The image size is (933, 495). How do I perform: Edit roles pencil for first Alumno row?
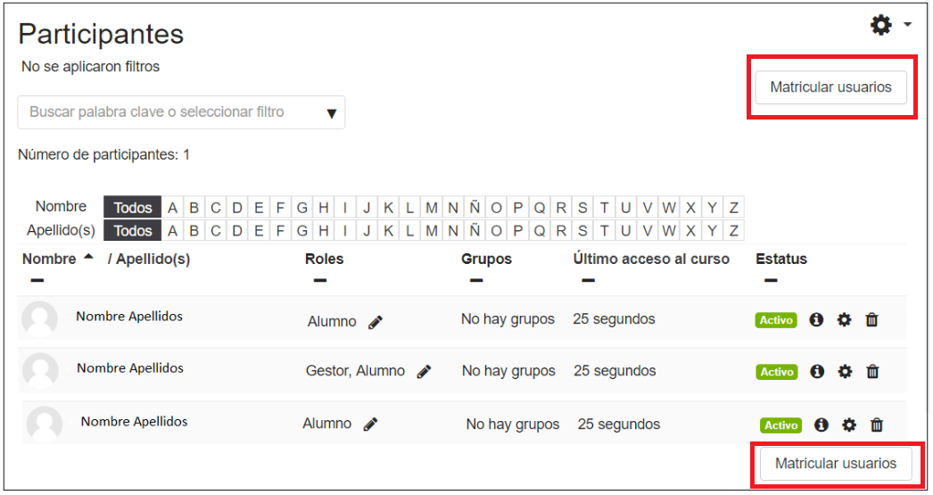pos(376,323)
